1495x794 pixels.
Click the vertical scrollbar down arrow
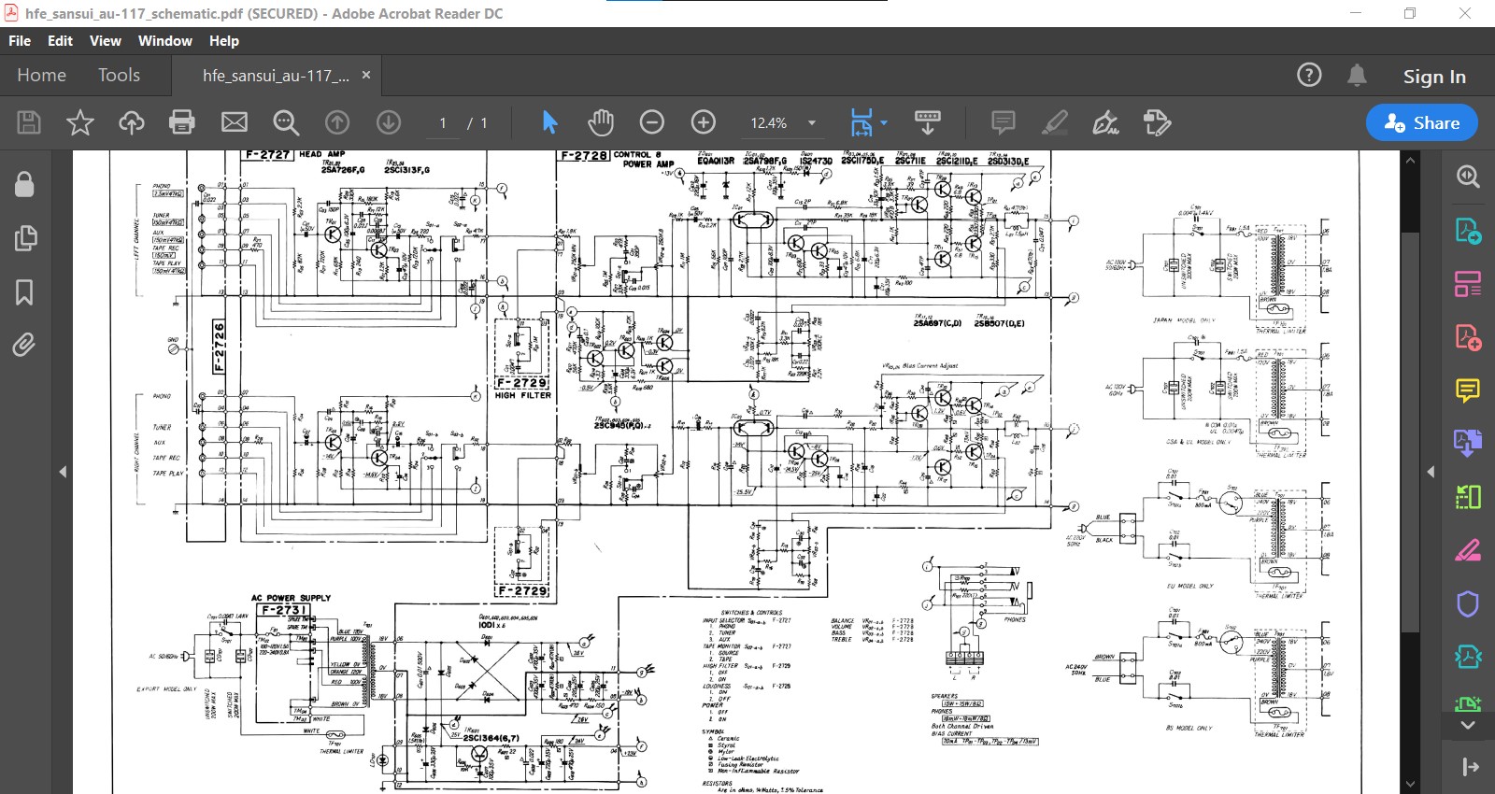point(1410,785)
